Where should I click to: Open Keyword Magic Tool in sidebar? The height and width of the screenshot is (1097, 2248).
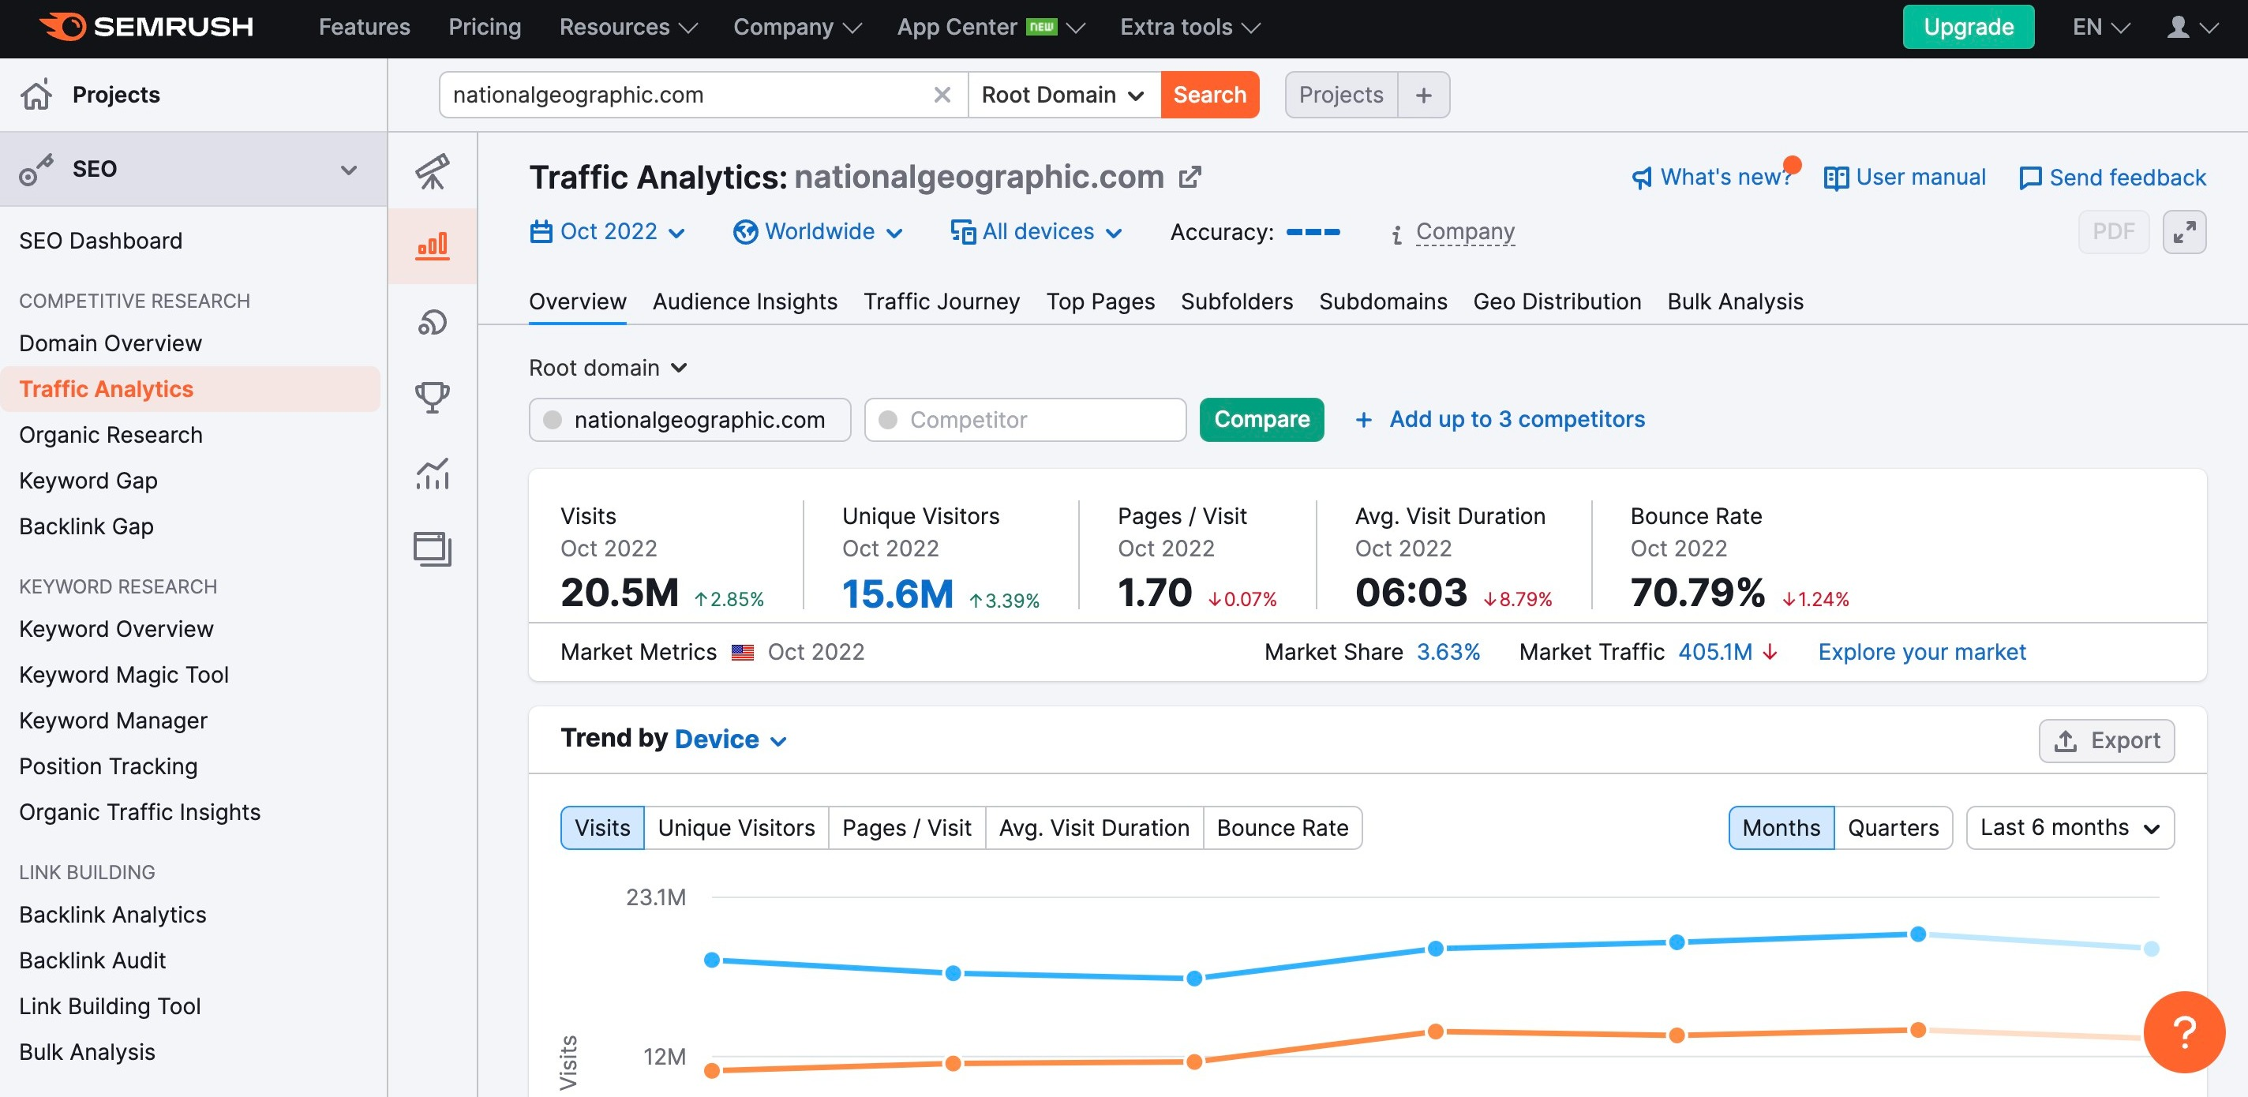124,675
